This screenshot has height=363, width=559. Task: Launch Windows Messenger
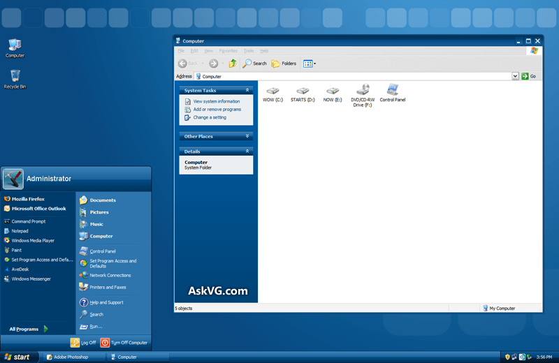pos(27,279)
